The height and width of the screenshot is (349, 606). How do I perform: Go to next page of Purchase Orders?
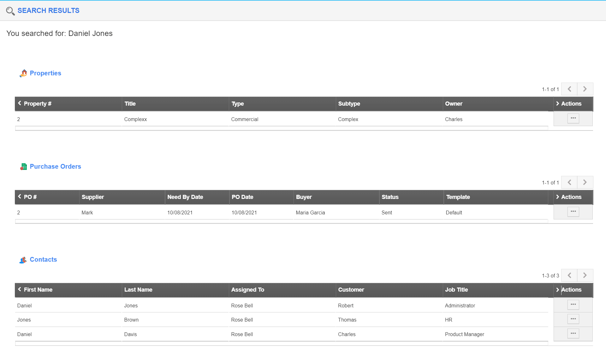coord(585,183)
